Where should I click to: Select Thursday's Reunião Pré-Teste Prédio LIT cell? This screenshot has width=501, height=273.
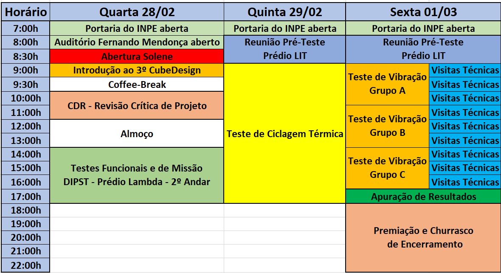point(284,49)
